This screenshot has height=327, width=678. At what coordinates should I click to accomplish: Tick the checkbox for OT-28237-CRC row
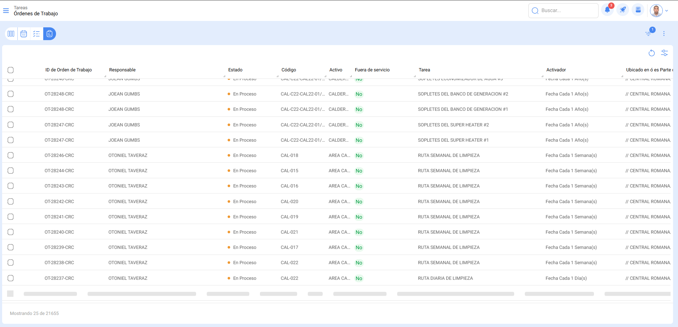(x=11, y=278)
